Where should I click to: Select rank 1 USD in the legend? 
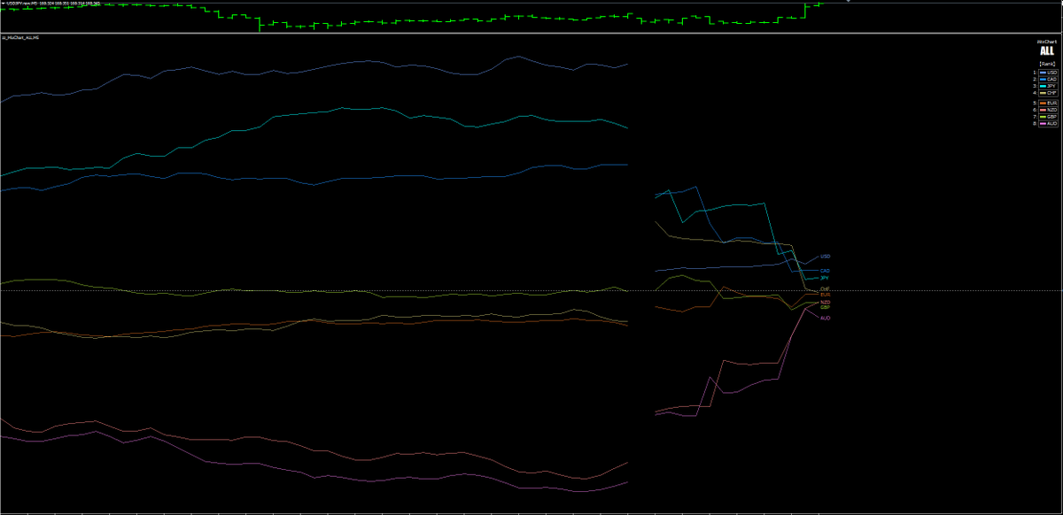pyautogui.click(x=1048, y=73)
